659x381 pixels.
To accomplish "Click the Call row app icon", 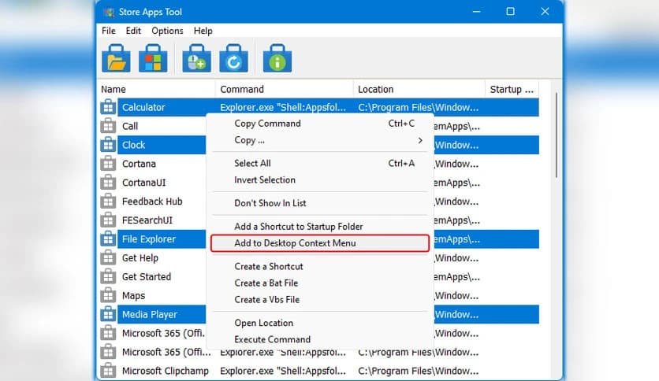I will coord(108,126).
